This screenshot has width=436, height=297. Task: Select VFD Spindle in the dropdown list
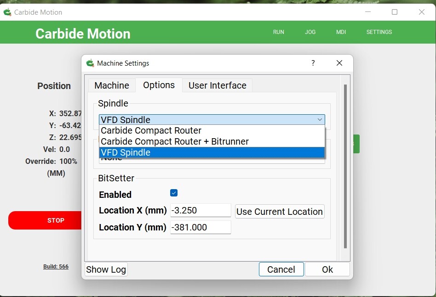[x=212, y=152]
